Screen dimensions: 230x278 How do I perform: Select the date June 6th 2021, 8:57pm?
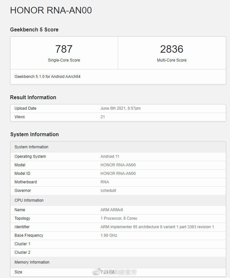pyautogui.click(x=120, y=108)
